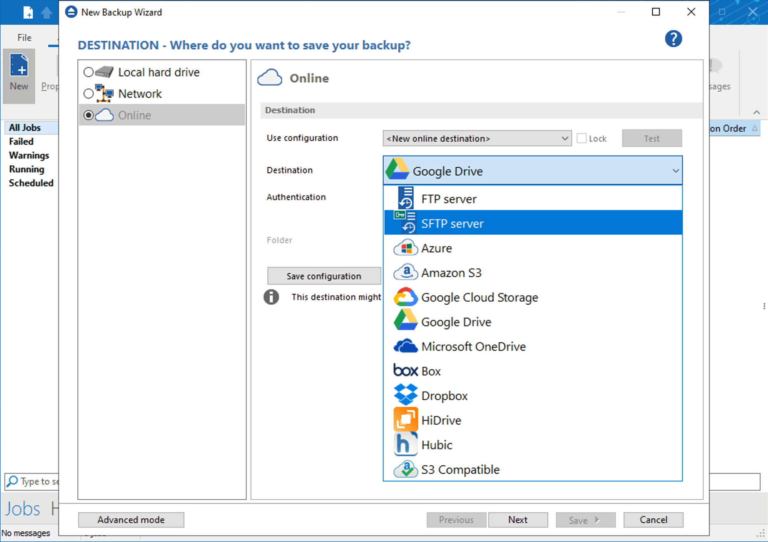Open Use configuration dropdown

[477, 138]
